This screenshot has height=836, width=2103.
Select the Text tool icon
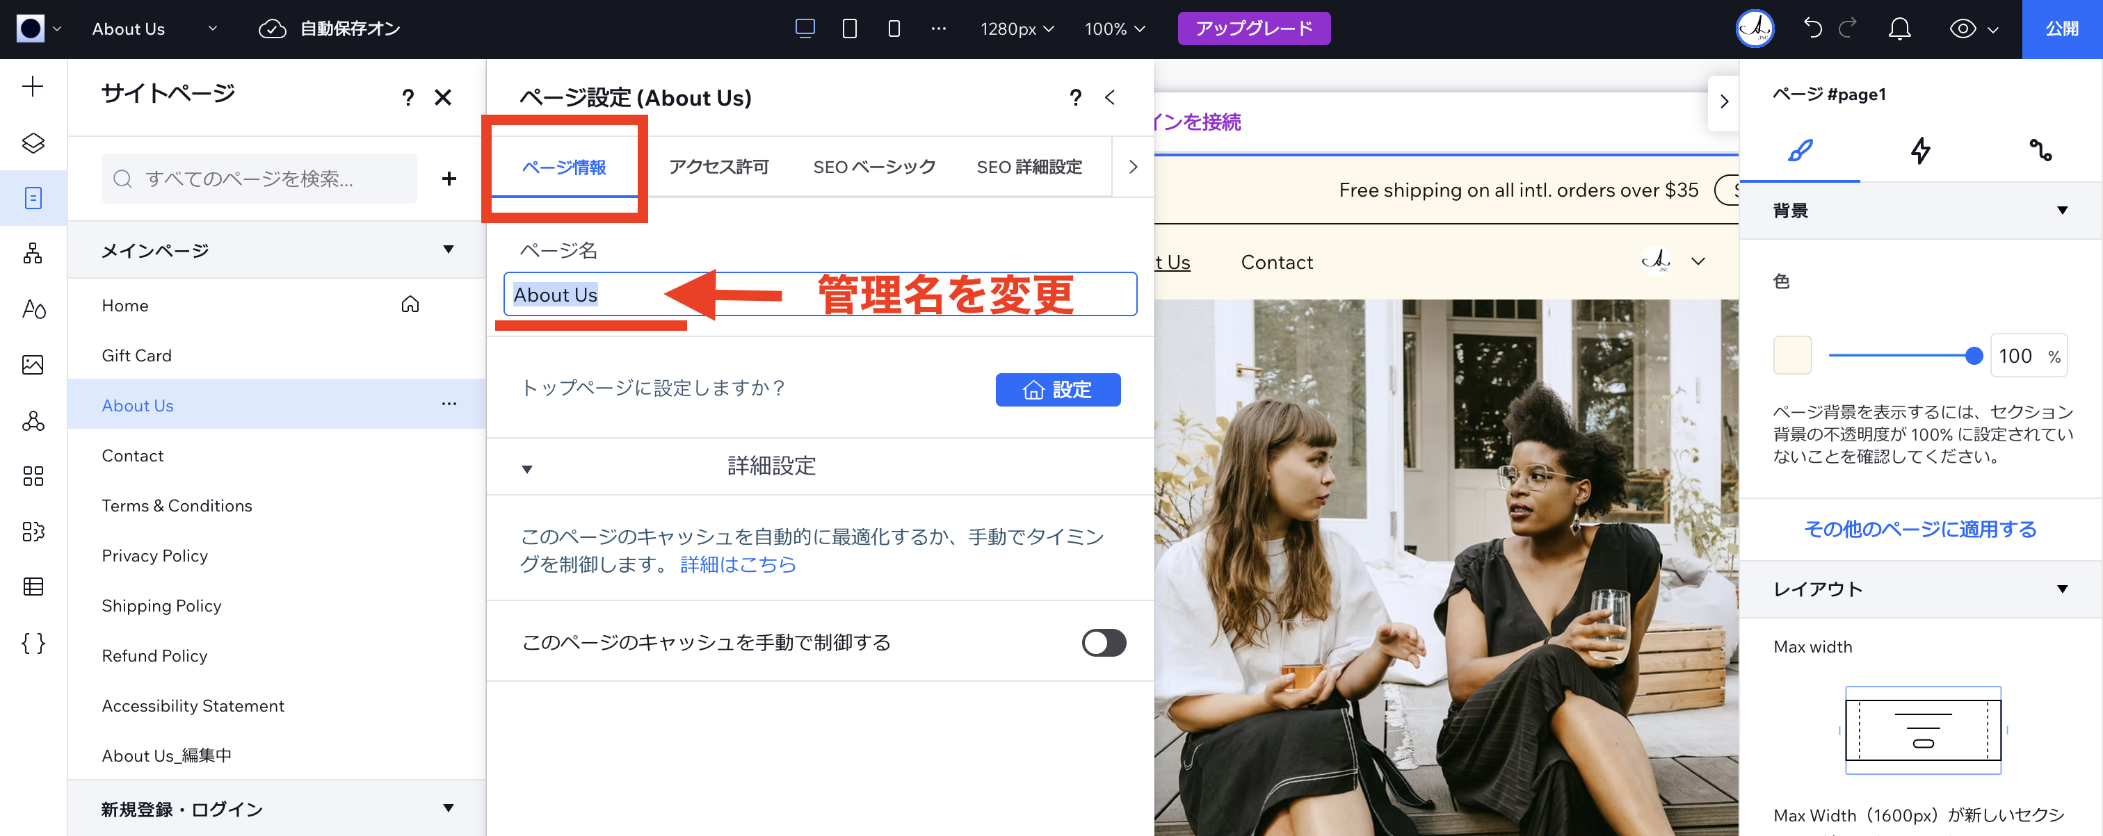pyautogui.click(x=33, y=310)
